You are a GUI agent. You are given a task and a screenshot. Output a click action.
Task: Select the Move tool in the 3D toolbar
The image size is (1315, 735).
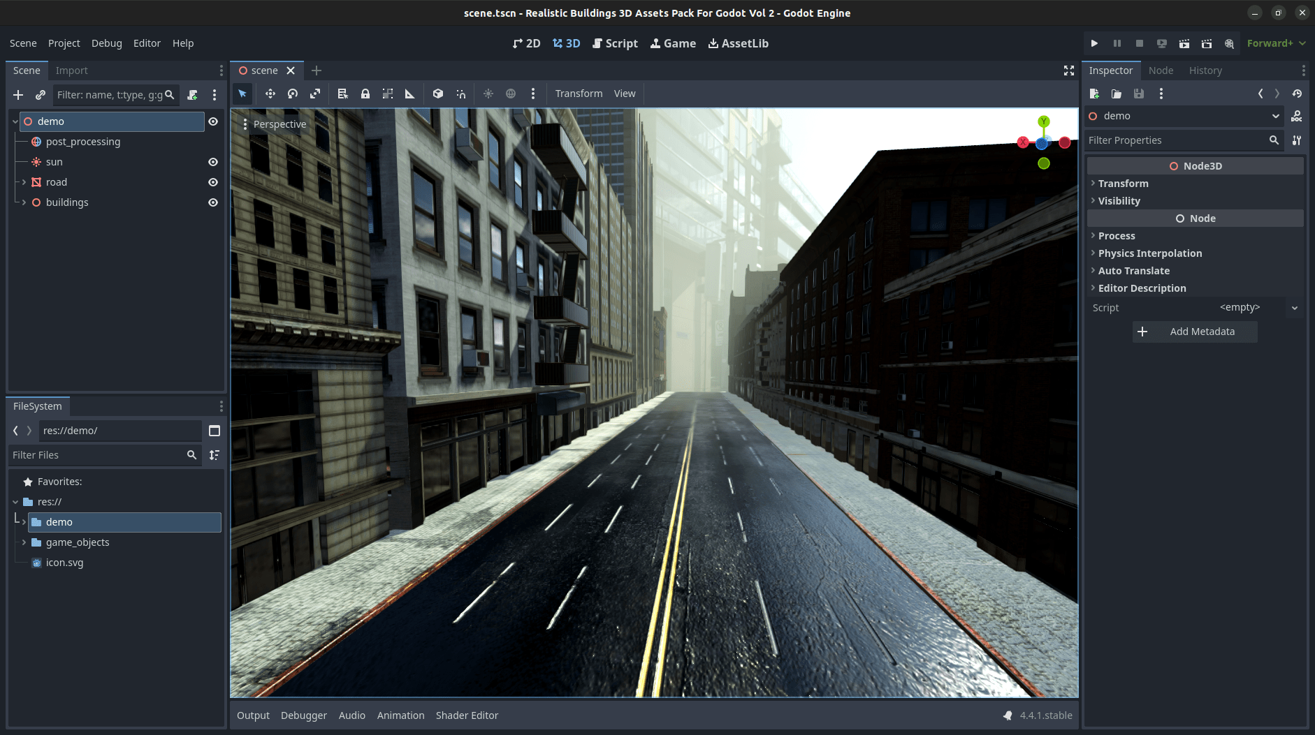pyautogui.click(x=270, y=94)
